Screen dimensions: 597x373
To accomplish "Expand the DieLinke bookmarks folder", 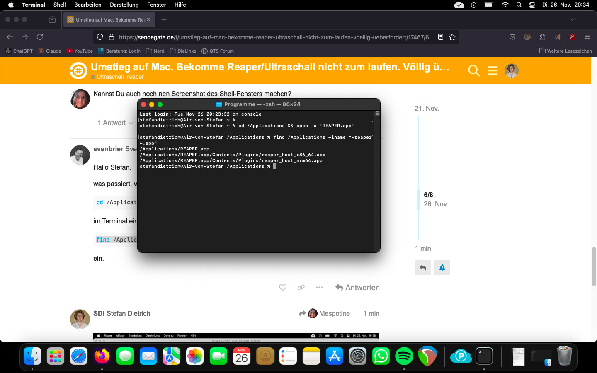I will click(x=183, y=51).
